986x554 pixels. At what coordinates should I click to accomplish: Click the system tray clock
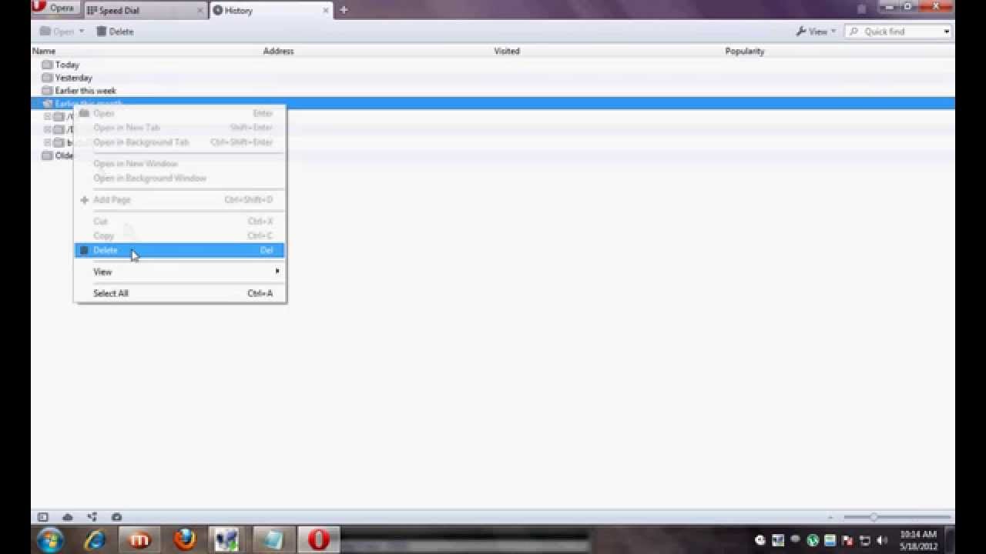pyautogui.click(x=918, y=540)
